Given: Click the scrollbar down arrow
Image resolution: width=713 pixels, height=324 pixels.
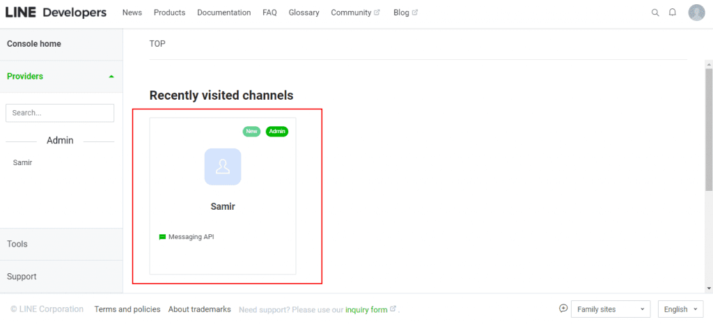Looking at the screenshot, I should pos(709,288).
